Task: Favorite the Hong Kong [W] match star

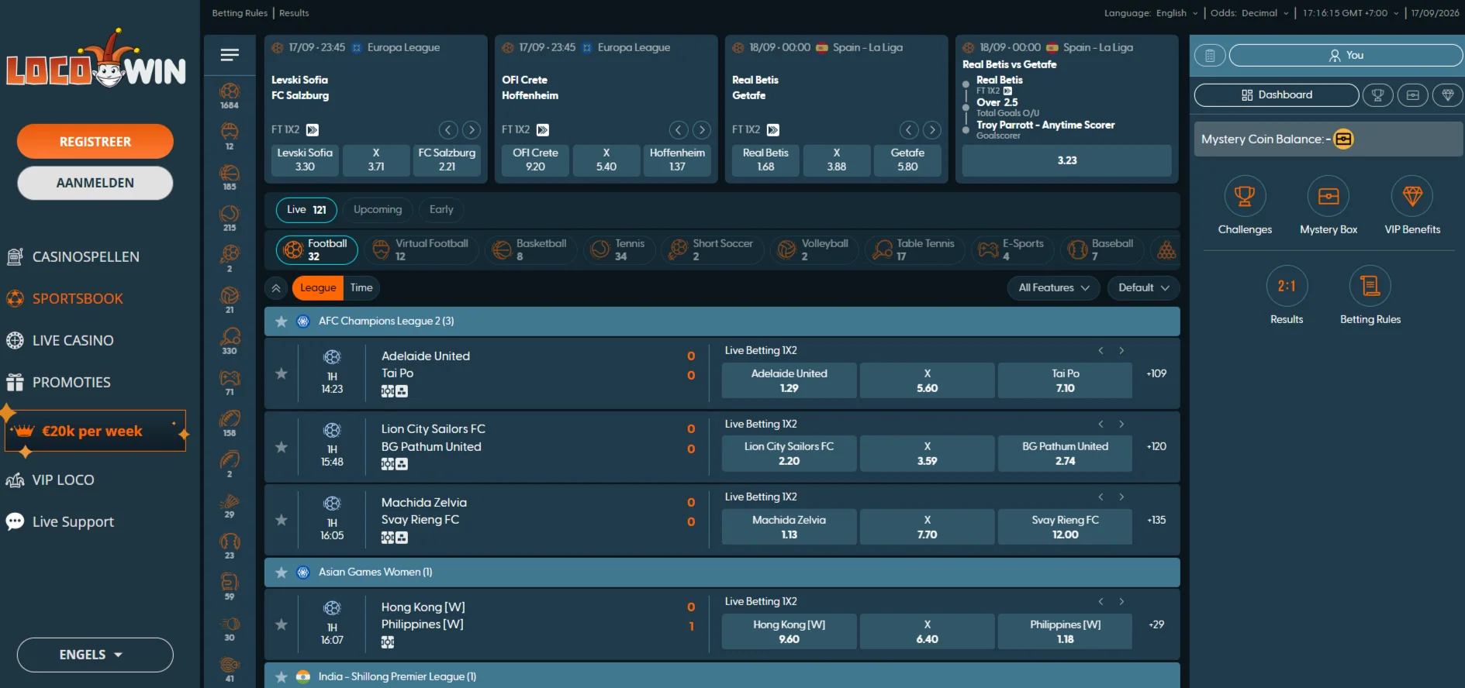Action: (282, 624)
